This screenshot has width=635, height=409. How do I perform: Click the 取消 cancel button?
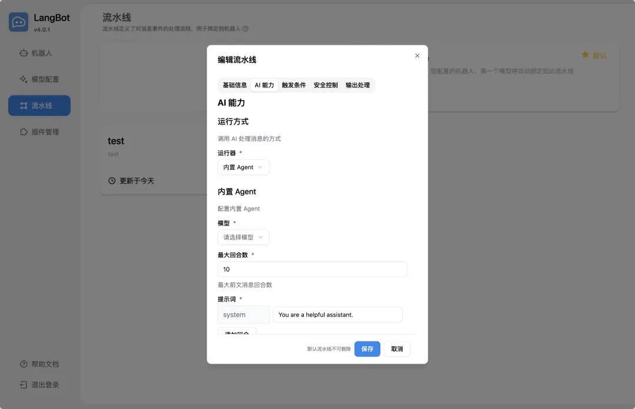(397, 348)
